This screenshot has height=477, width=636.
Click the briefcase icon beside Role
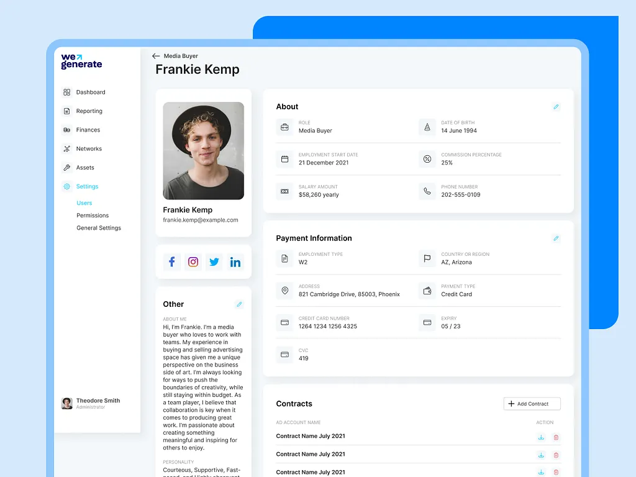coord(284,127)
